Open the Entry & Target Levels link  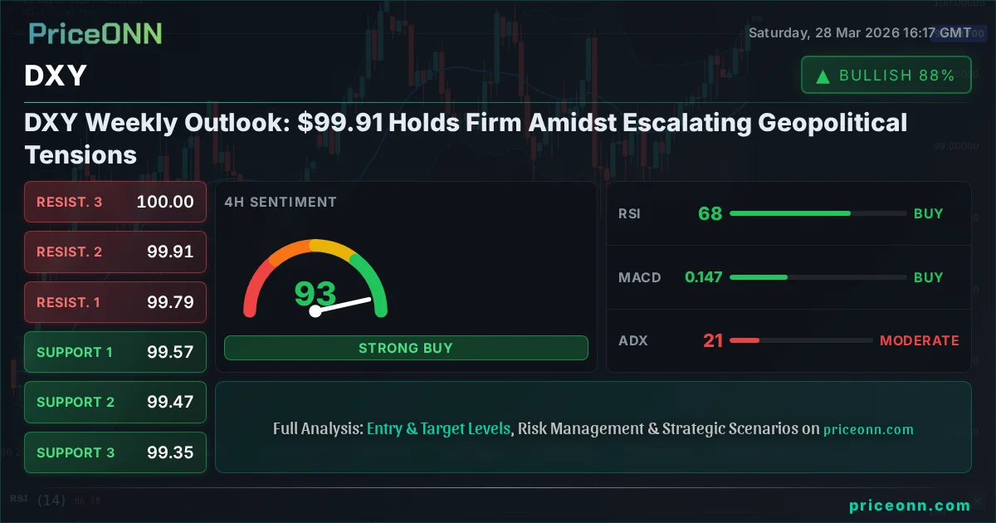[438, 429]
